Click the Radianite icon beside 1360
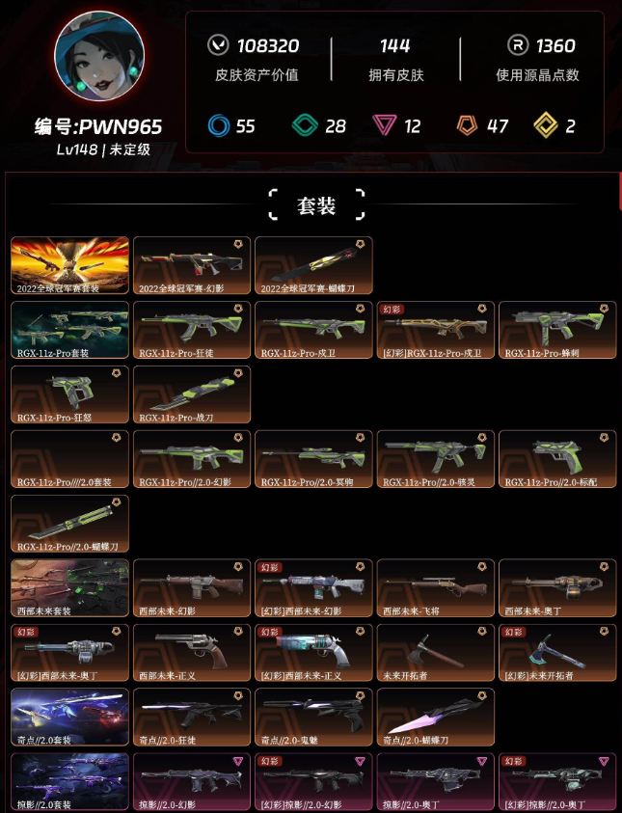This screenshot has height=813, width=622. point(518,45)
